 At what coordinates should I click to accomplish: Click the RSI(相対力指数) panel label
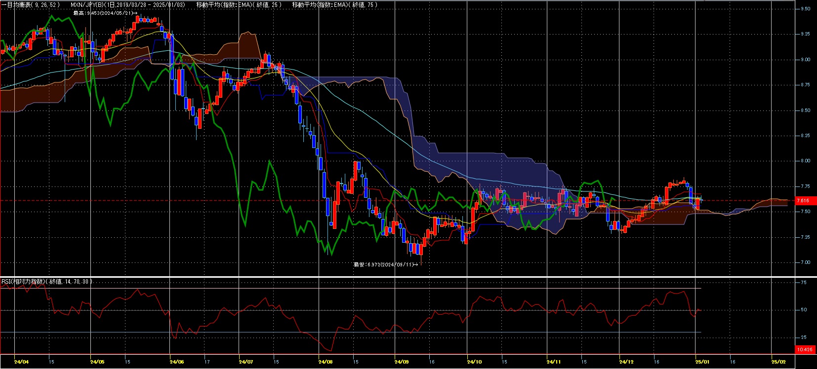click(x=47, y=282)
